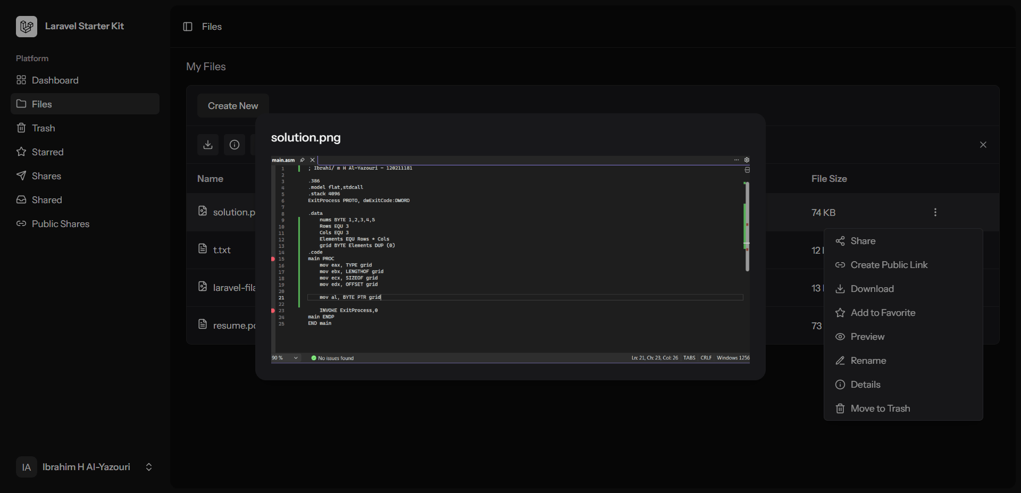
Task: Click the download toolbar icon above the file list
Action: tap(208, 145)
